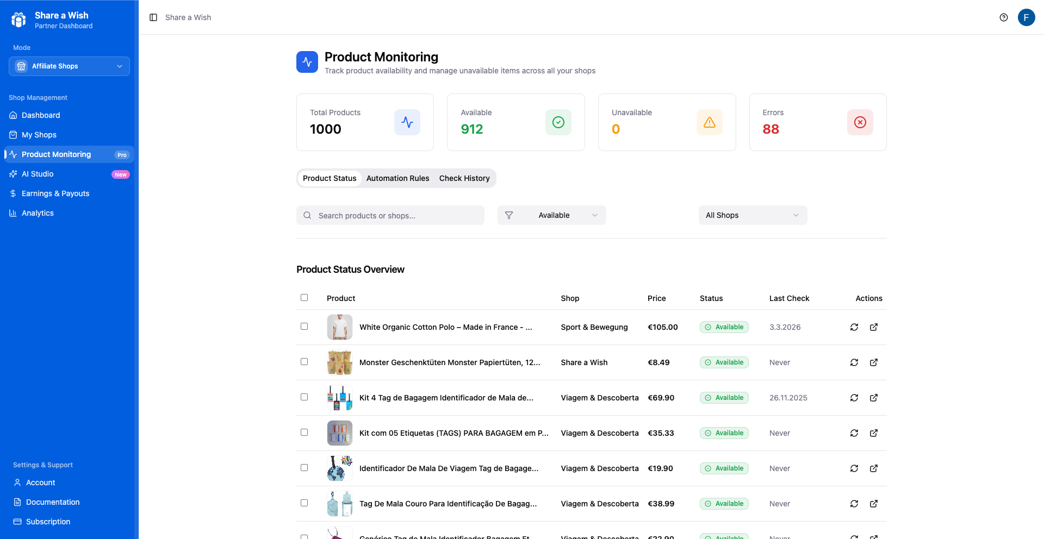Switch to Check History tab
The width and height of the screenshot is (1044, 539).
[x=464, y=178]
